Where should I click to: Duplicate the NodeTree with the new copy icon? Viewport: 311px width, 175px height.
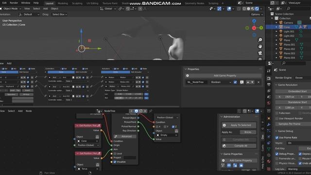pyautogui.click(x=141, y=111)
